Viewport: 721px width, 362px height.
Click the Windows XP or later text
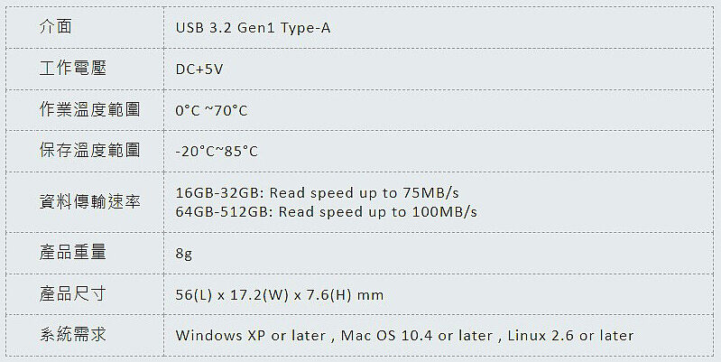tap(251, 335)
